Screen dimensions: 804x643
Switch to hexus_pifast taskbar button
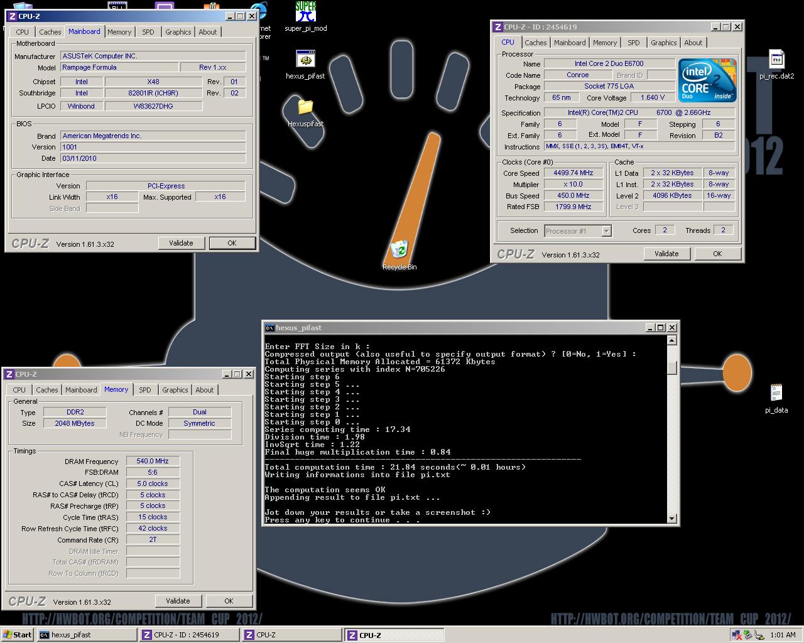(87, 635)
